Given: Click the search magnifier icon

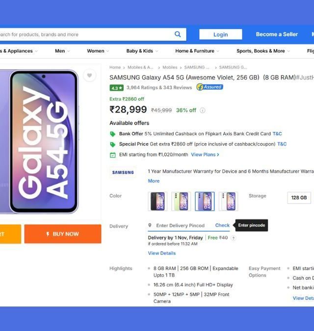Looking at the screenshot, I should 178,34.
